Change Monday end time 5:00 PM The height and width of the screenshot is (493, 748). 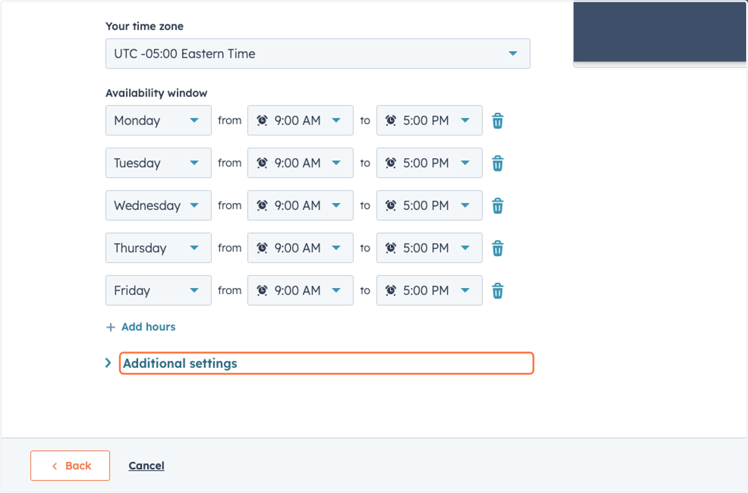coord(429,120)
